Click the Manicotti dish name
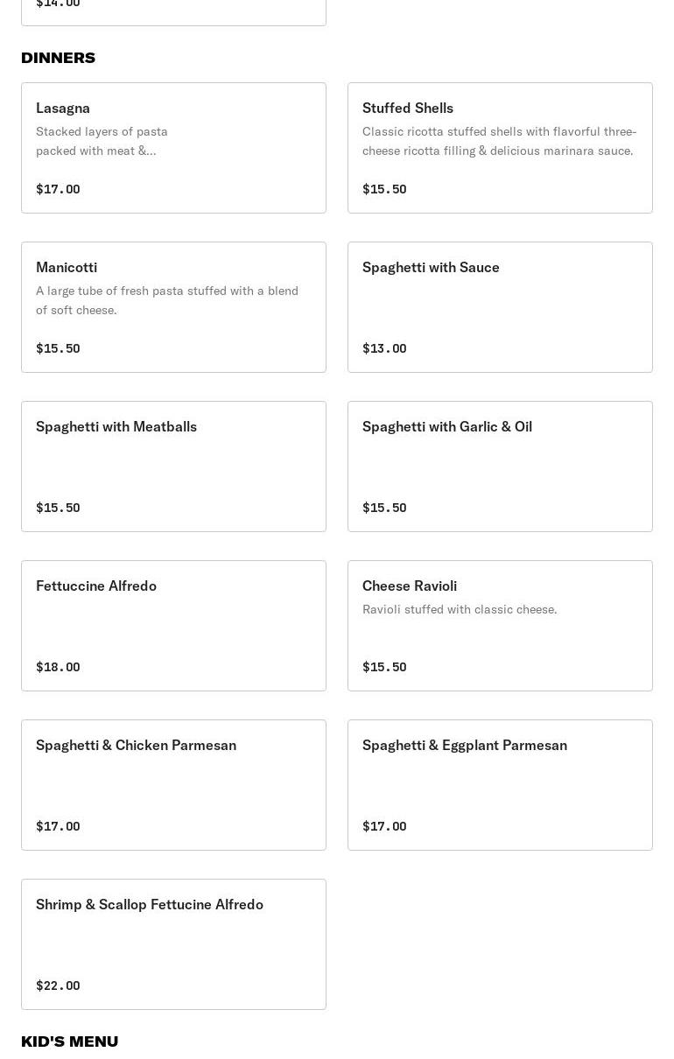Viewport: 674px width, 1059px height. point(67,267)
